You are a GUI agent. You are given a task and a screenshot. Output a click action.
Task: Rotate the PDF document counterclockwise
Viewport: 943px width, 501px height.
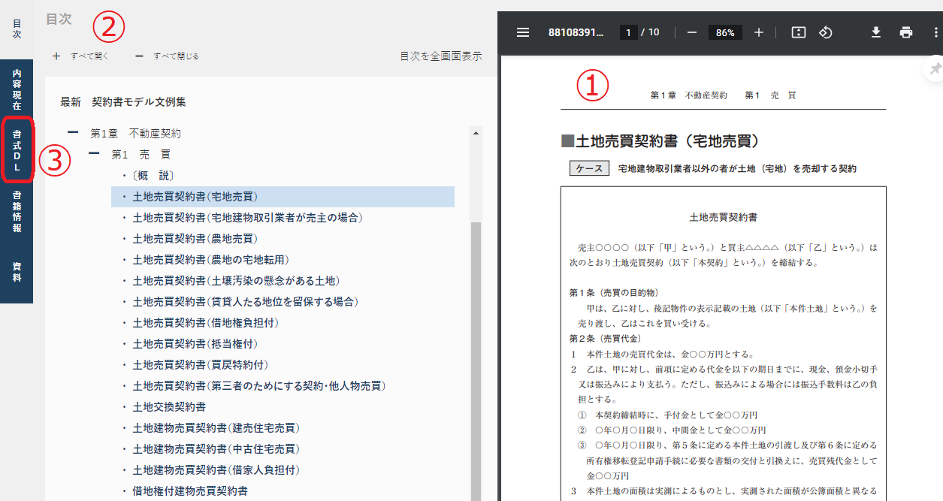(x=825, y=32)
